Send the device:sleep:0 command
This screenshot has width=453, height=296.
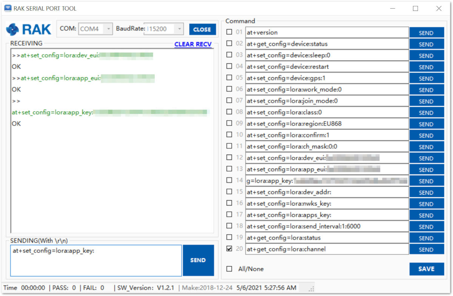coord(427,55)
